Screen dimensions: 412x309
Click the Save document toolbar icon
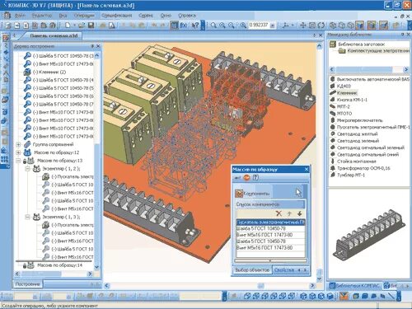tap(91, 26)
